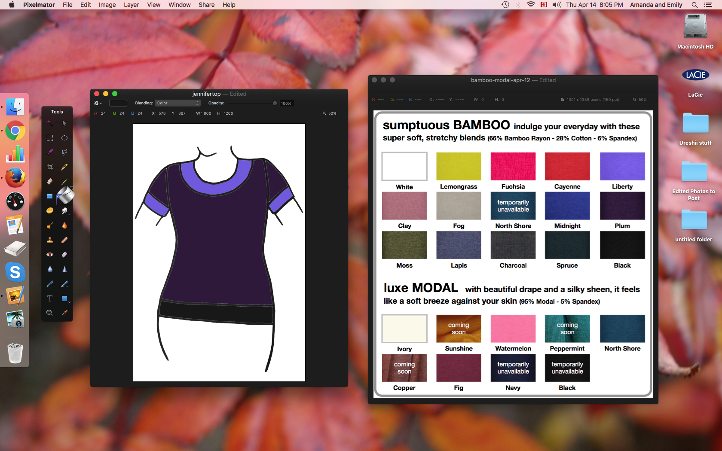Activate the Slice tool
Image resolution: width=722 pixels, height=451 pixels.
point(64,167)
